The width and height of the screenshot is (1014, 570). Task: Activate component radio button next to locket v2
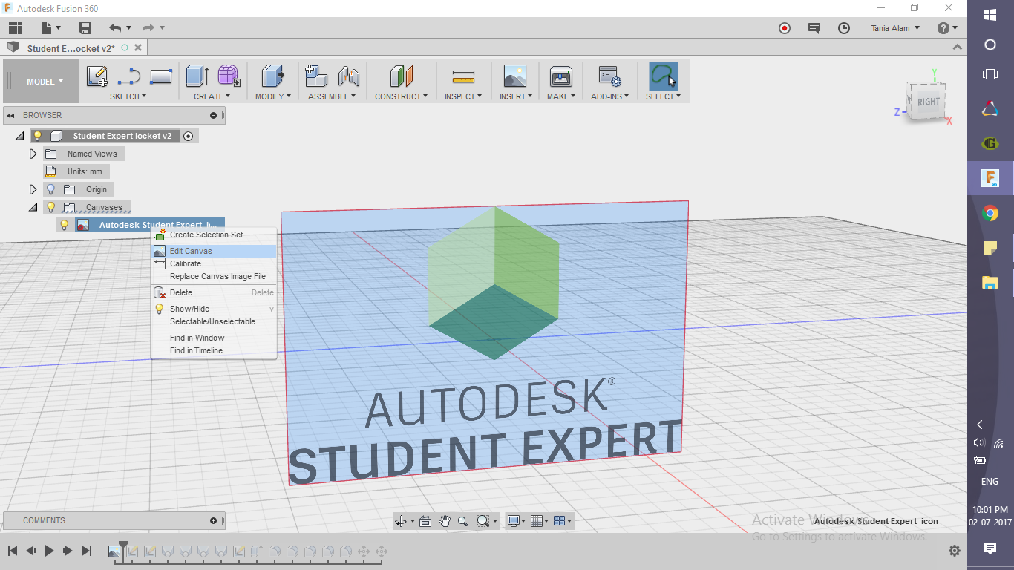click(189, 136)
